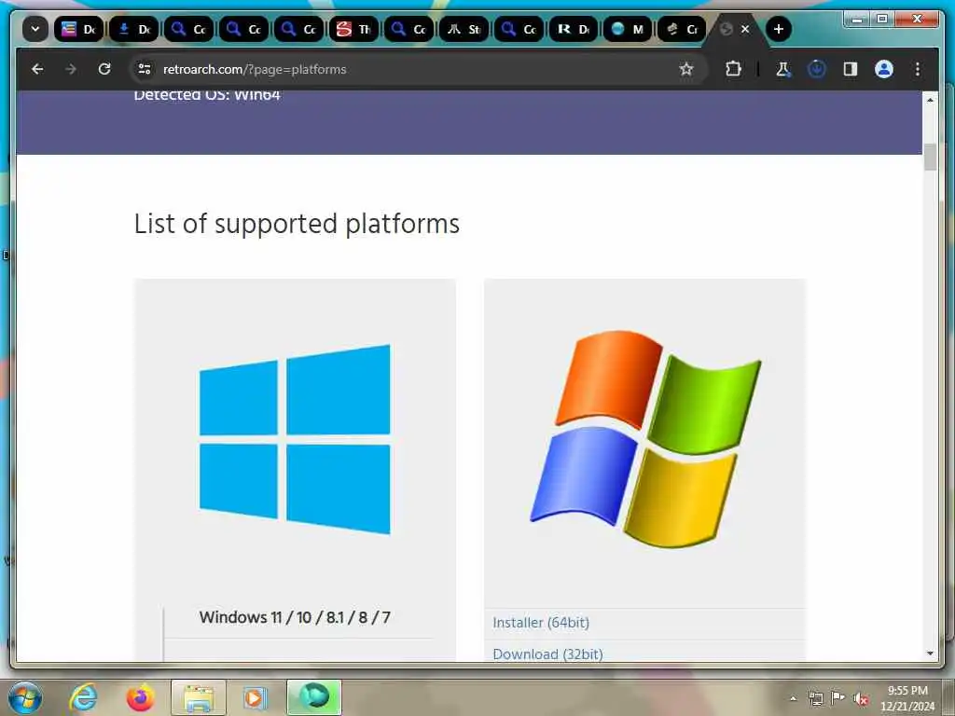This screenshot has height=716, width=955.
Task: Go back to the previous page
Action: pyautogui.click(x=37, y=69)
